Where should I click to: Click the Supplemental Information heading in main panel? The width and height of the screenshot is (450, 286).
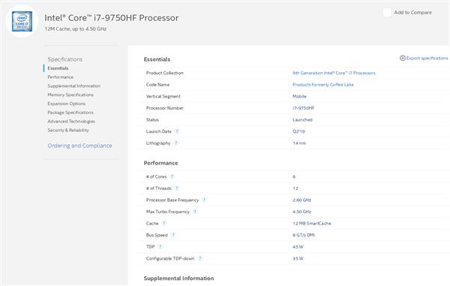[x=178, y=278]
